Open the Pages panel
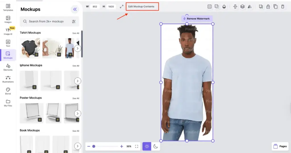This screenshot has width=291, height=153. click(280, 146)
